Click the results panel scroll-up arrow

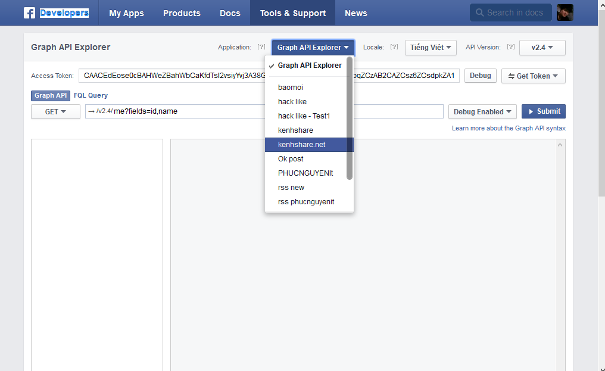point(560,145)
